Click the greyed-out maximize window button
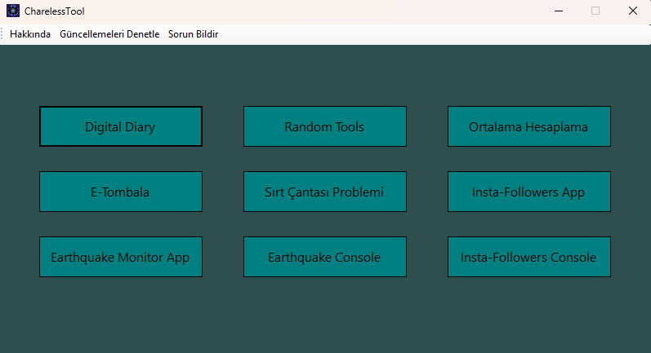Viewport: 651px width, 353px height. tap(595, 11)
